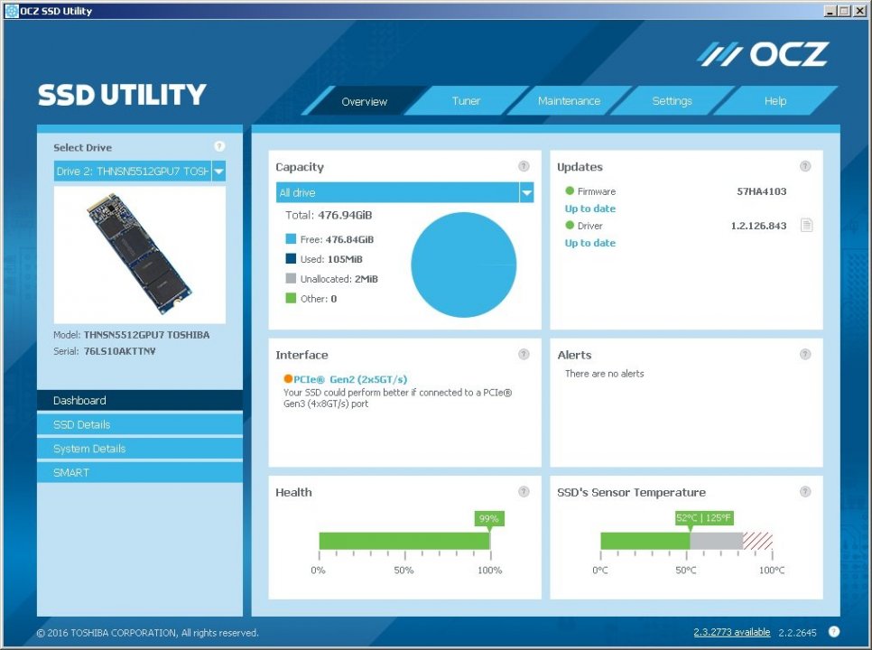Image resolution: width=872 pixels, height=650 pixels.
Task: Click the OCZ logo
Action: [x=763, y=54]
